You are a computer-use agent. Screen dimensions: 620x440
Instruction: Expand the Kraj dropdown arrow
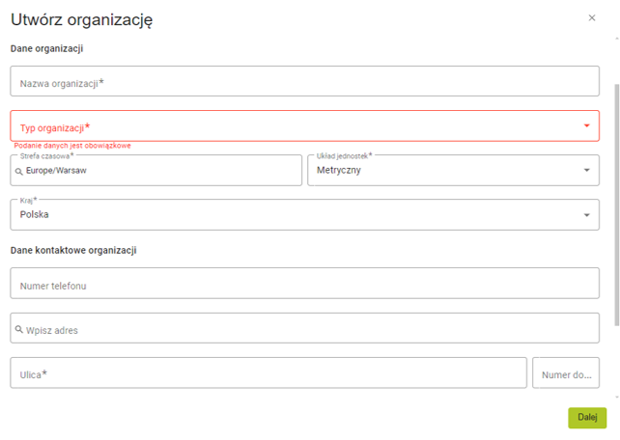click(x=586, y=215)
